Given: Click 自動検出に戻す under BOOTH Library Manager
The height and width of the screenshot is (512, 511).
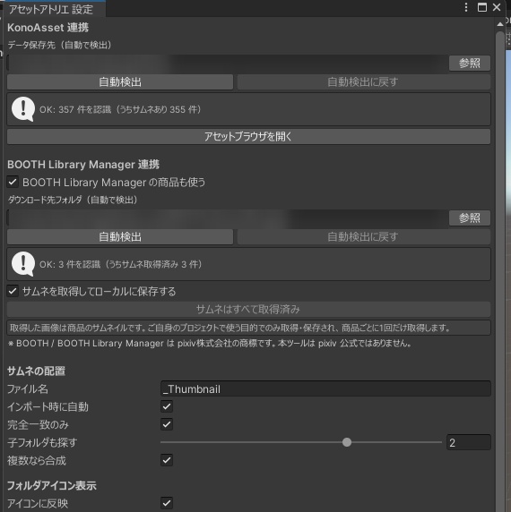Looking at the screenshot, I should tap(363, 236).
